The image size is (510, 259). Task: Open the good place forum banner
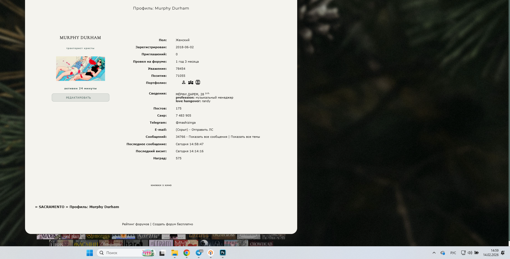[x=73, y=236]
